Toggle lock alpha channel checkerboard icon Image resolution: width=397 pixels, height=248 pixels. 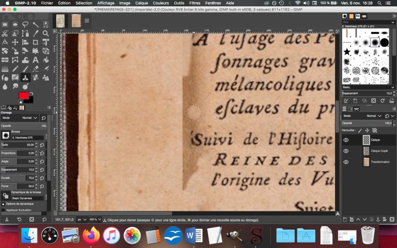(375, 130)
